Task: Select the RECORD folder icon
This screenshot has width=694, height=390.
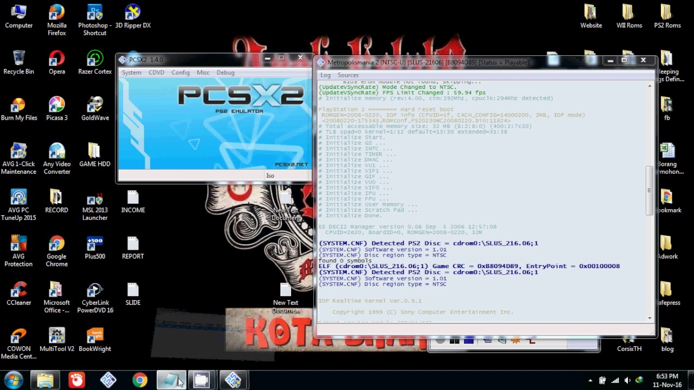Action: 57,201
